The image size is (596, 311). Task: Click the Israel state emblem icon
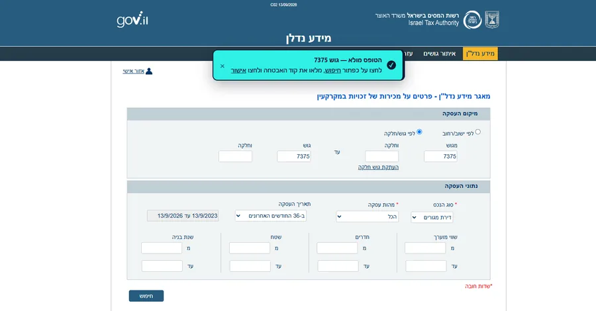492,20
